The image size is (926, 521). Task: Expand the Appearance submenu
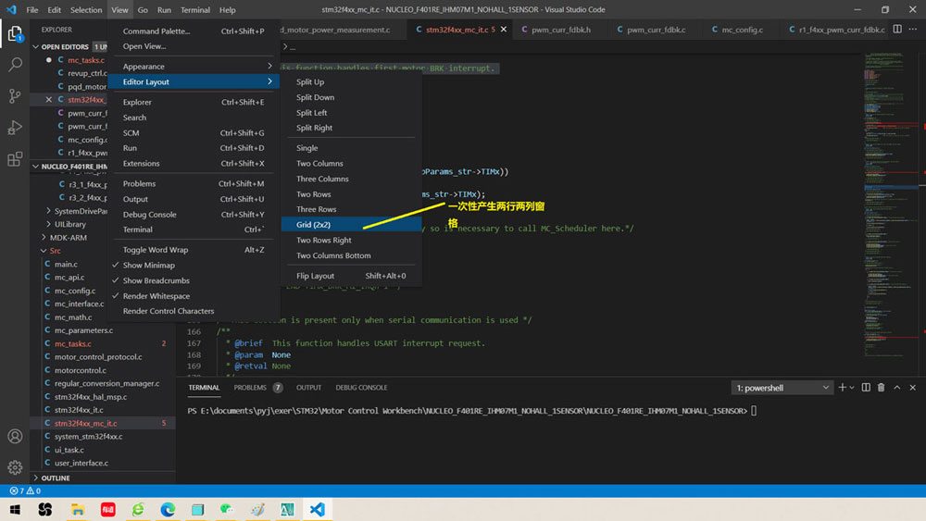point(194,66)
